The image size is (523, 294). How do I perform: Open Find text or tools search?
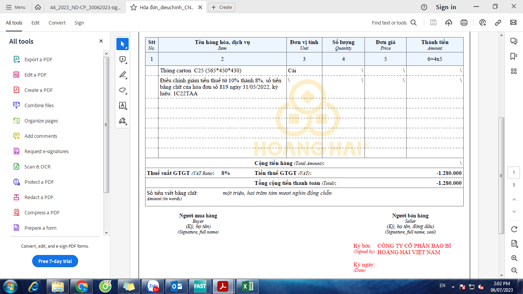[x=394, y=23]
